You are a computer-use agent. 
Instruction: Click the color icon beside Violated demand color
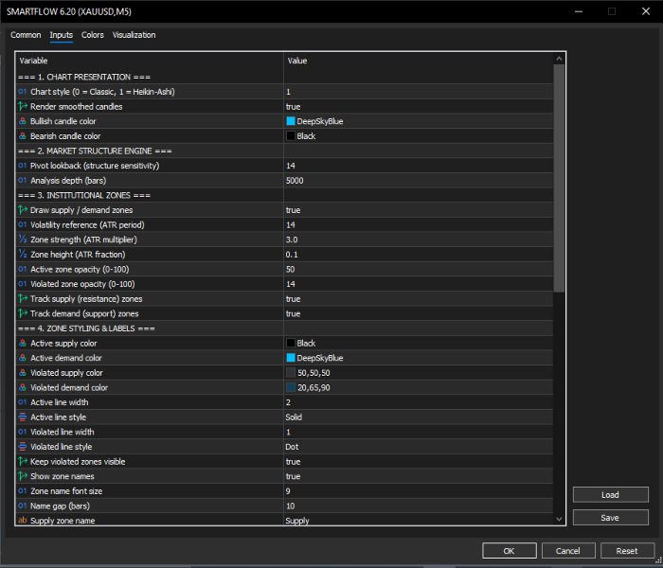pyautogui.click(x=23, y=387)
